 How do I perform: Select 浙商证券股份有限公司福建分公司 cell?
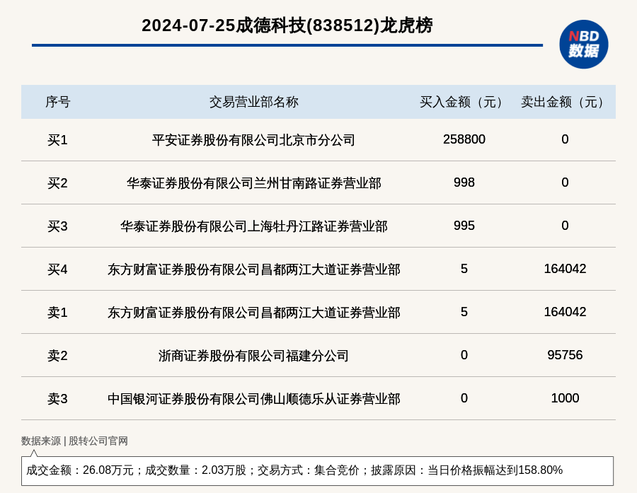[253, 356]
